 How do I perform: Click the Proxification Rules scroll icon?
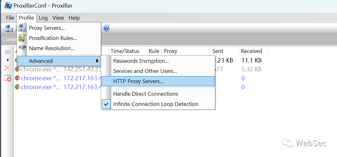tap(22, 38)
